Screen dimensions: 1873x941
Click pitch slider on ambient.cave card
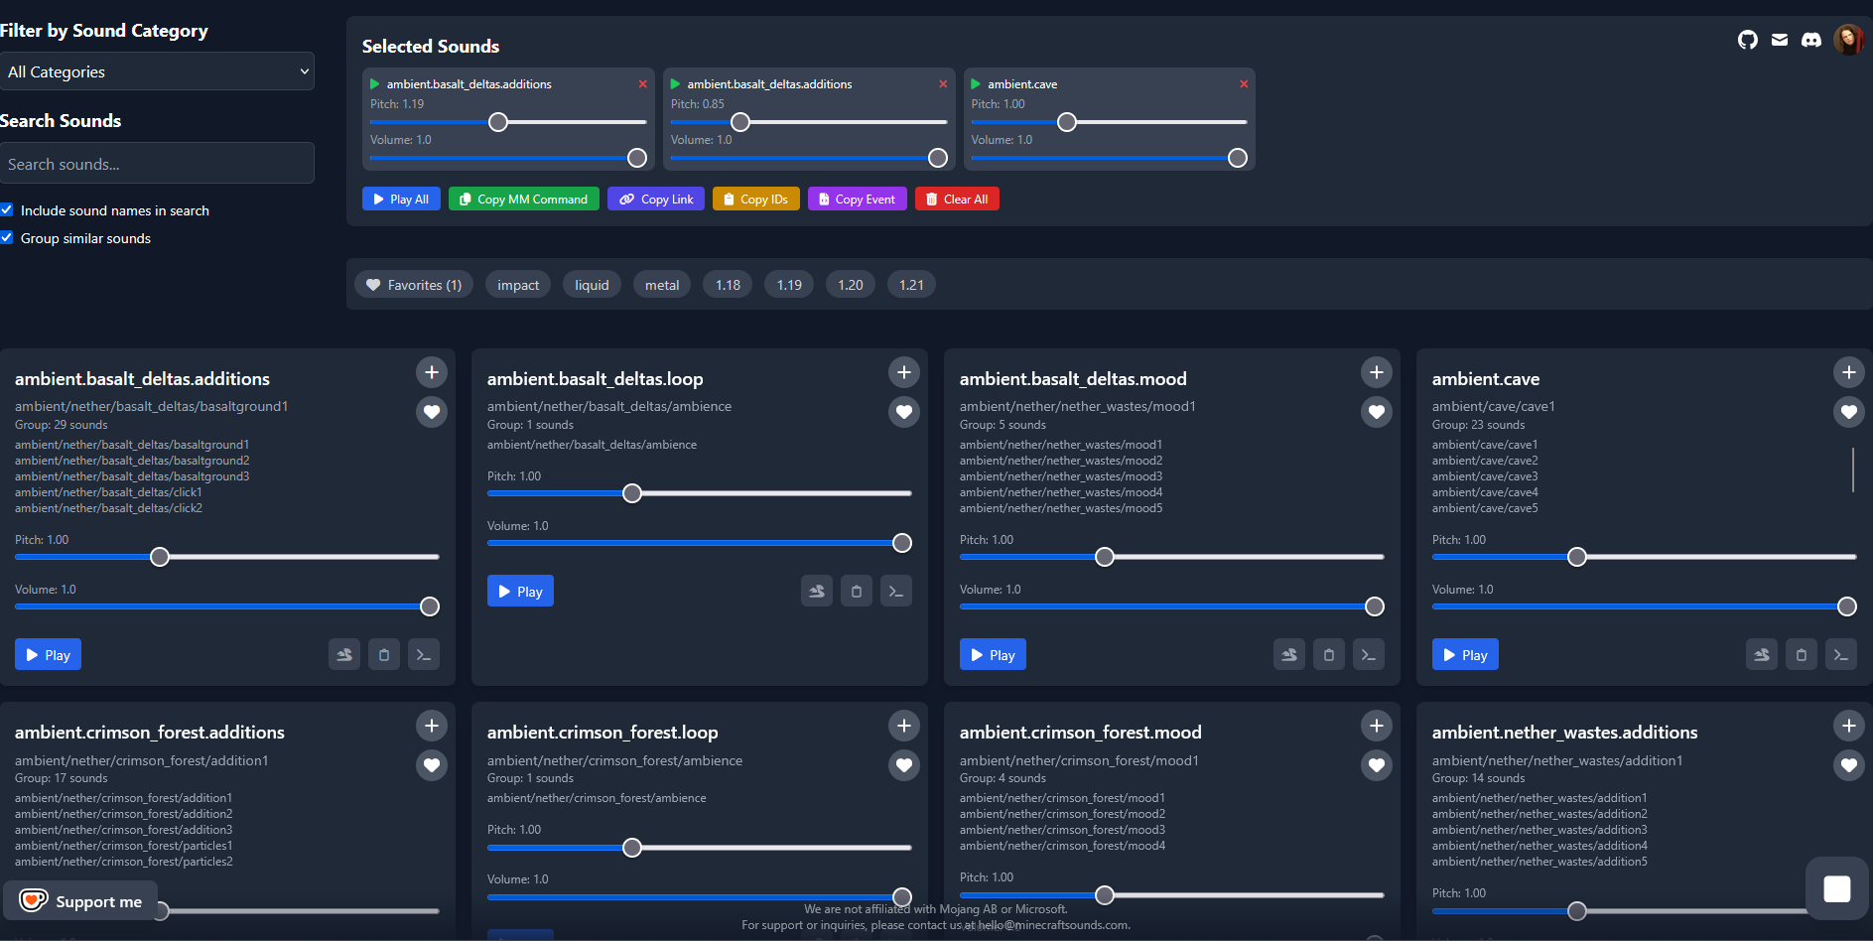pos(1644,557)
